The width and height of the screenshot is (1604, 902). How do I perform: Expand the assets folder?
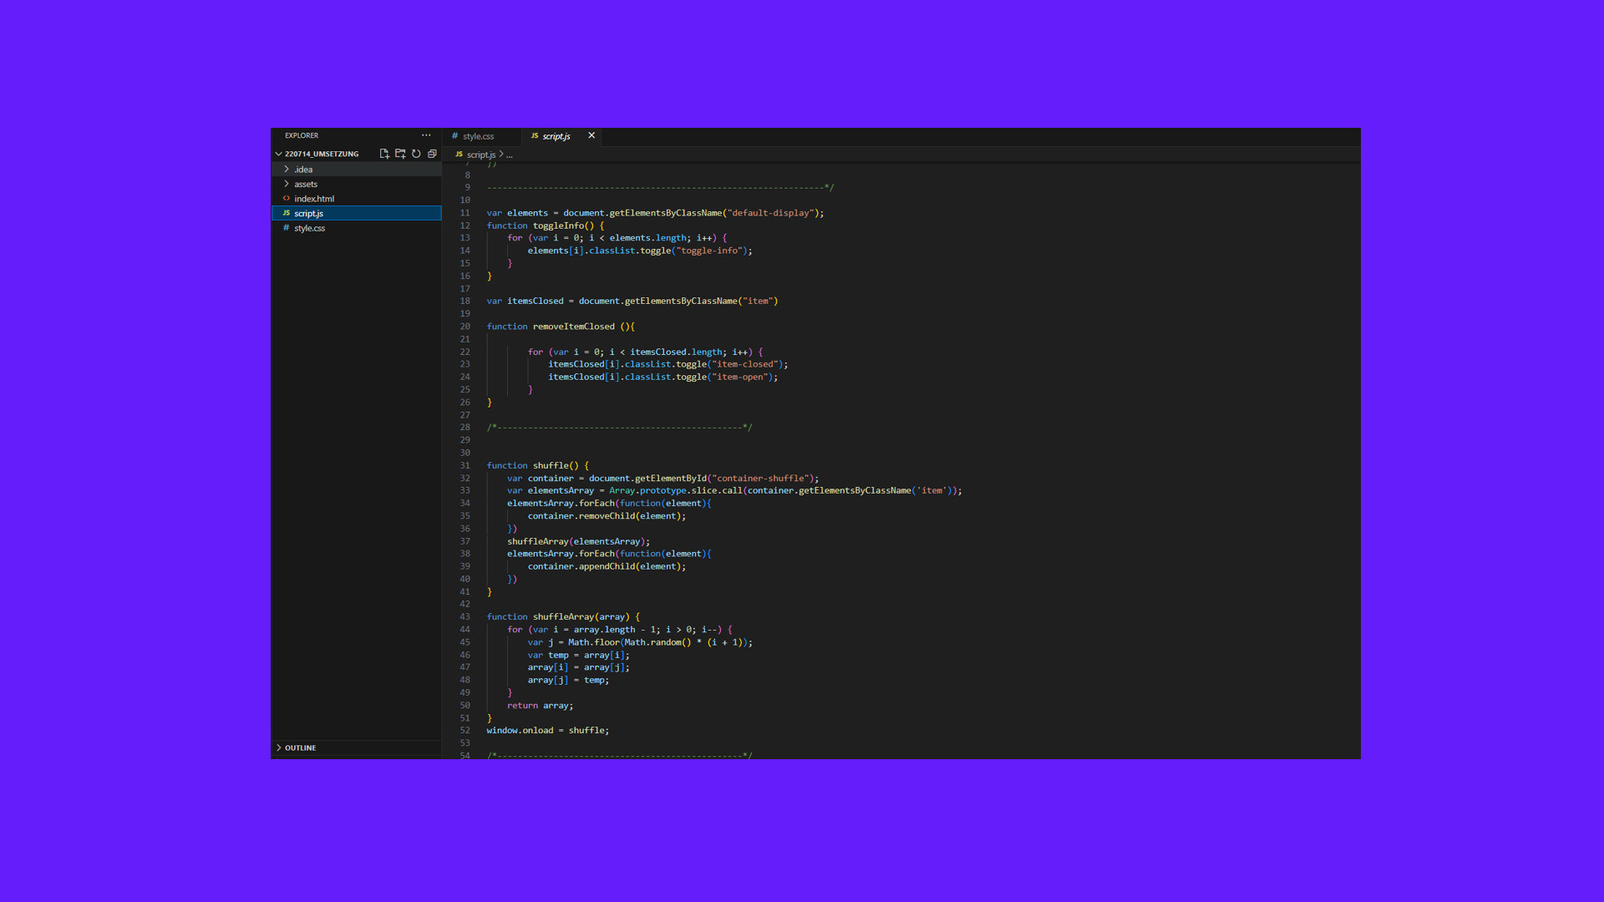pyautogui.click(x=306, y=185)
